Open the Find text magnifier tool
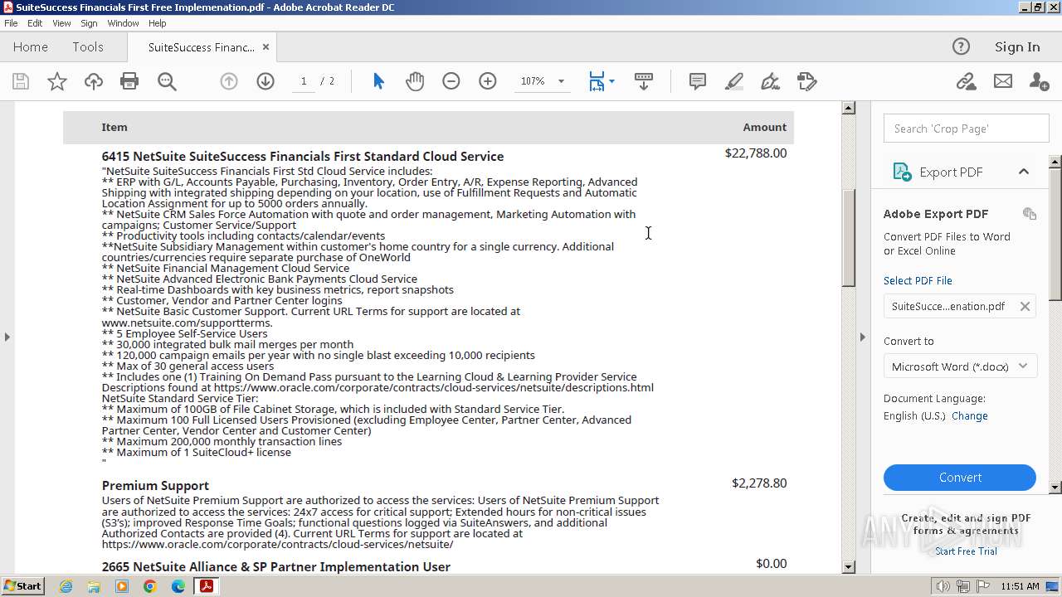 pyautogui.click(x=167, y=81)
